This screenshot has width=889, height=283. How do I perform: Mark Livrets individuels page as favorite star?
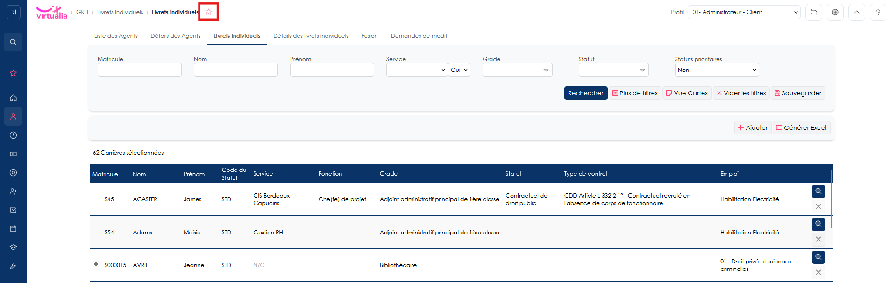pyautogui.click(x=208, y=12)
